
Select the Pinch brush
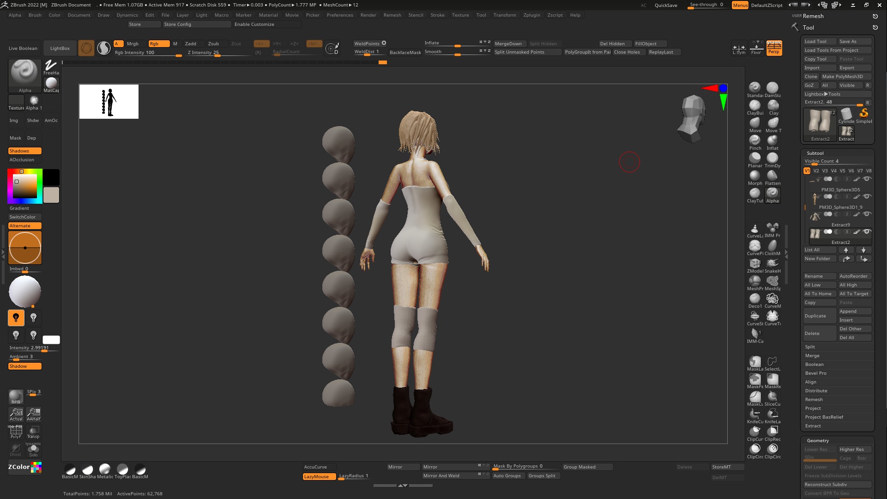click(x=754, y=141)
